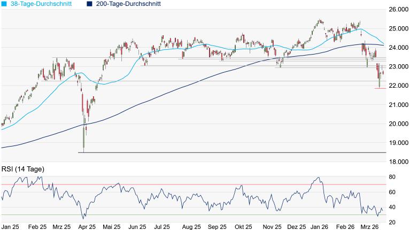The width and height of the screenshot is (409, 230).
Task: Click the RSI 80 scale label
Action: pyautogui.click(x=392, y=177)
